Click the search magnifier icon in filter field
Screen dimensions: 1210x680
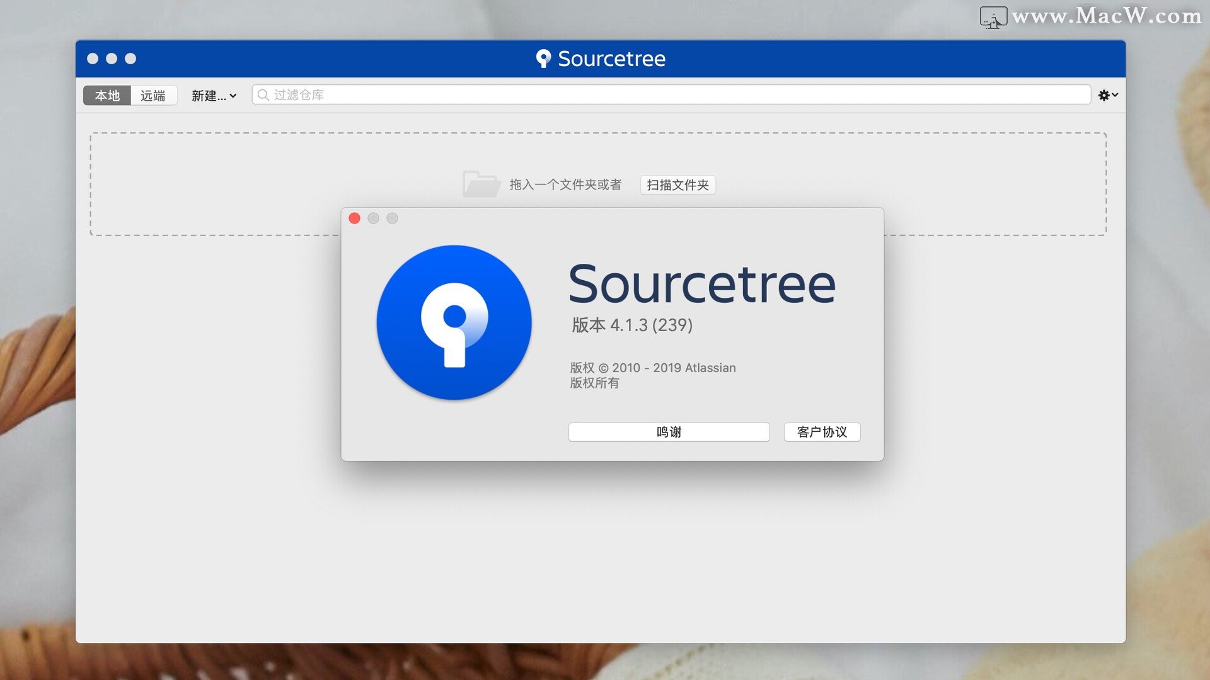click(263, 95)
